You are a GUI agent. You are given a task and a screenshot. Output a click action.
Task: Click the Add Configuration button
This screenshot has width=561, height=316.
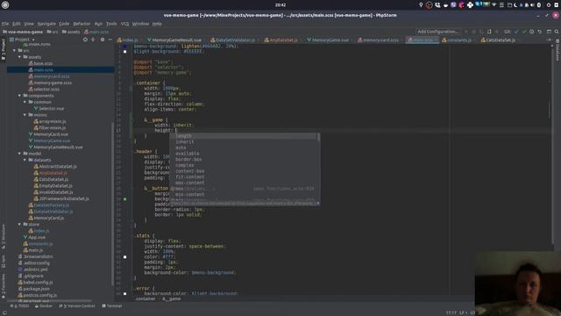click(x=437, y=32)
